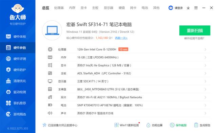Expand the 声卡 row chevron
This screenshot has width=217, height=133.
click(205, 113)
